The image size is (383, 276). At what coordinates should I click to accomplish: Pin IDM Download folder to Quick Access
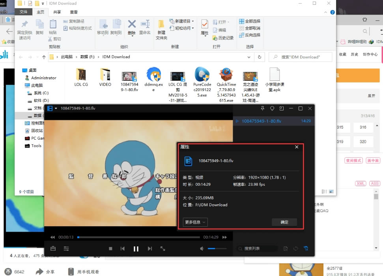pyautogui.click(x=25, y=30)
